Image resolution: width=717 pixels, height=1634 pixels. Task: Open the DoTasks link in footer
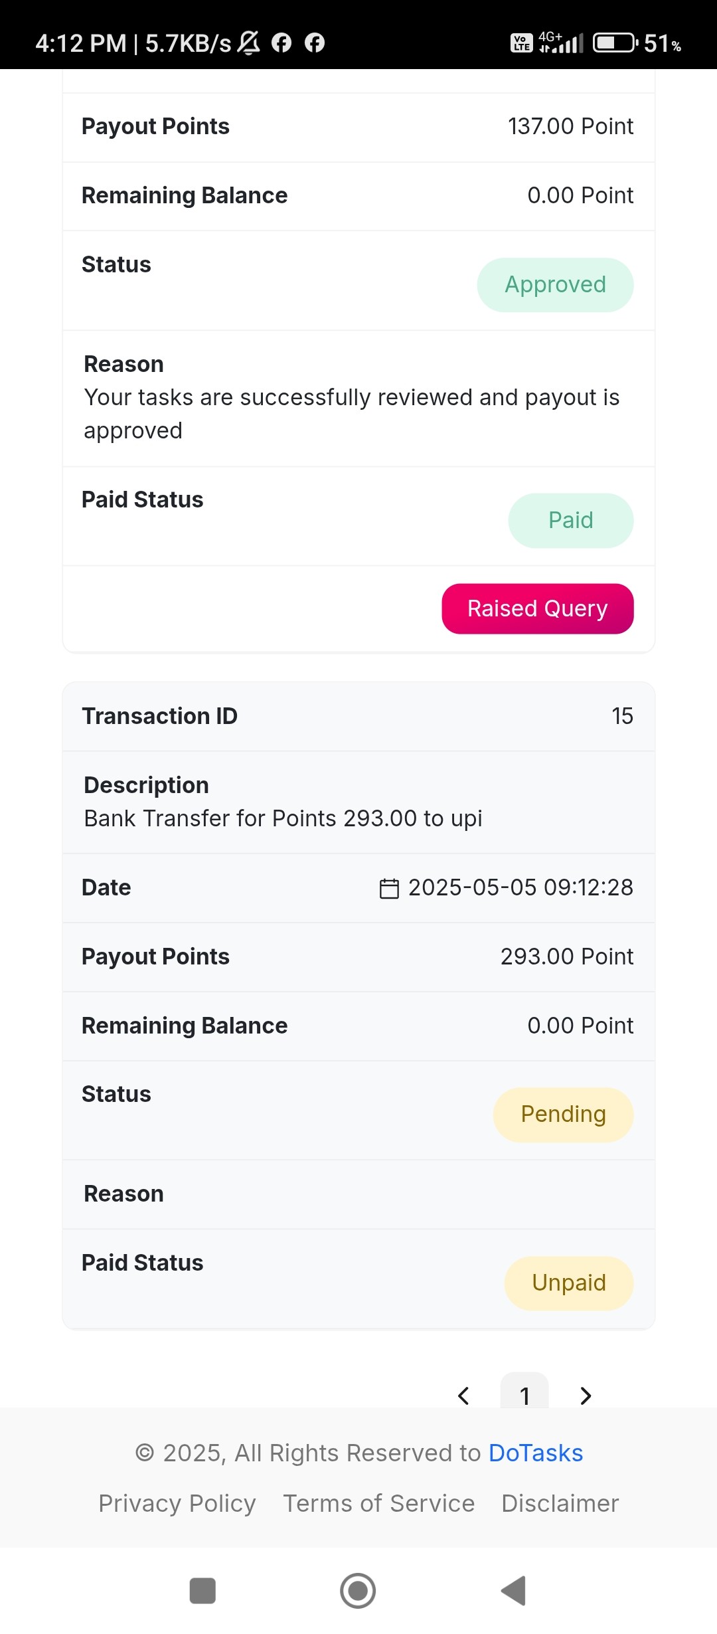pos(536,1453)
